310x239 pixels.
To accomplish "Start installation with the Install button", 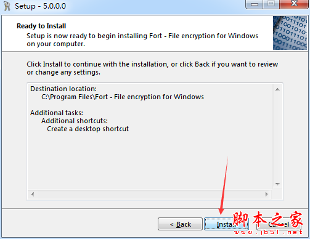I will 226,224.
